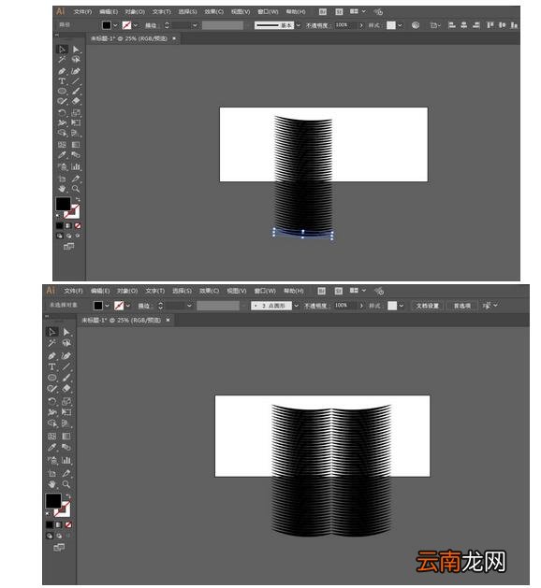Viewport: 541px width, 588px height.
Task: Choose the Lasso tool in upper window
Action: point(76,60)
